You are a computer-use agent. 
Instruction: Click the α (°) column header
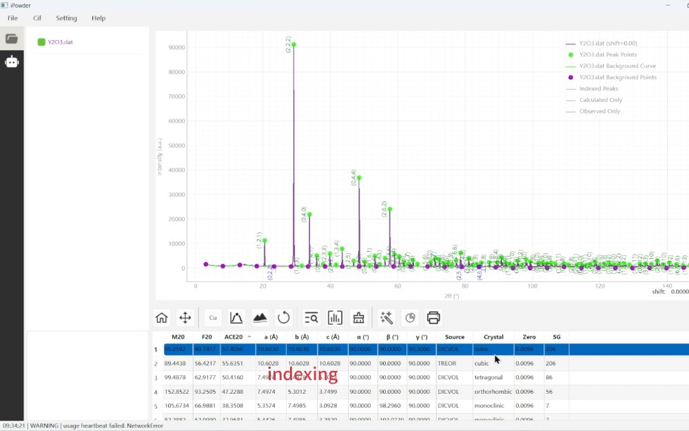click(x=362, y=337)
